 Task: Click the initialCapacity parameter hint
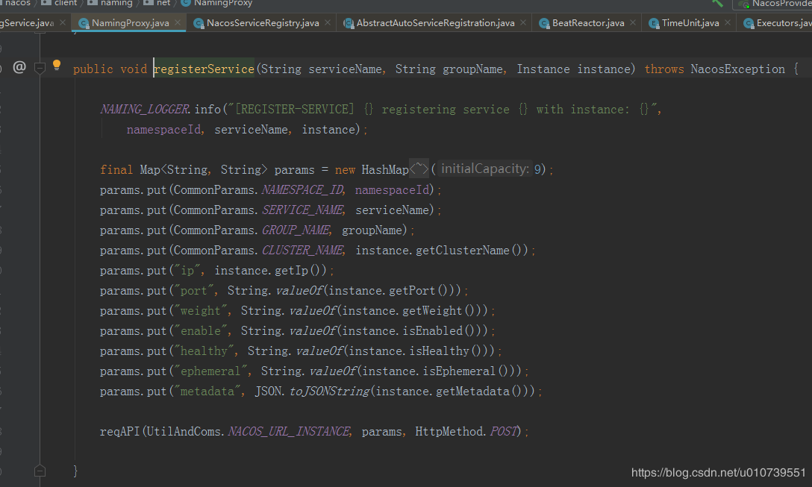coord(484,169)
